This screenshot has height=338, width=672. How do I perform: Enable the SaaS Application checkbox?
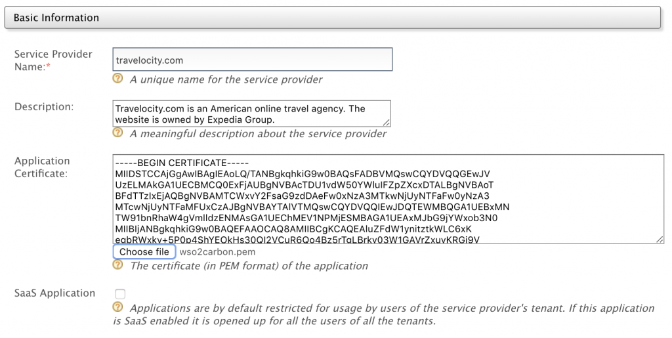pyautogui.click(x=120, y=294)
